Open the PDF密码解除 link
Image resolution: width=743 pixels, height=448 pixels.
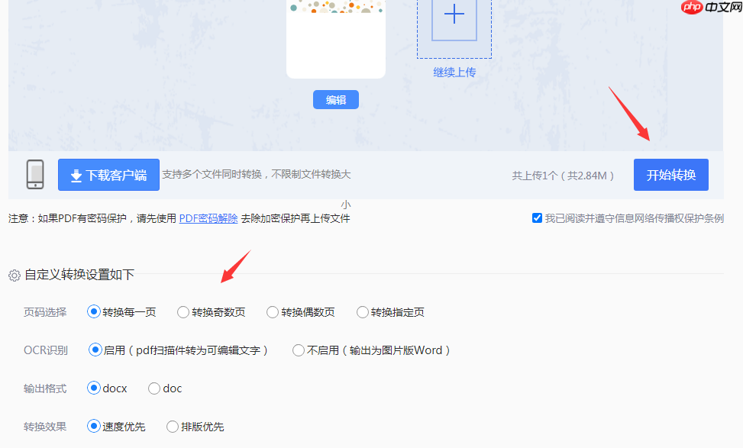click(208, 218)
